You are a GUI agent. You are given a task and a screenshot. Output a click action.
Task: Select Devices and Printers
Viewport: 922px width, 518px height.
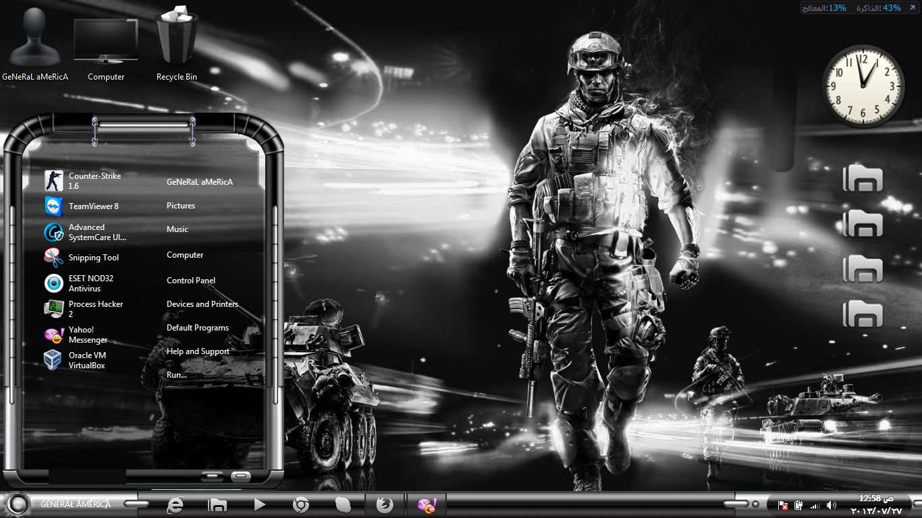(202, 304)
